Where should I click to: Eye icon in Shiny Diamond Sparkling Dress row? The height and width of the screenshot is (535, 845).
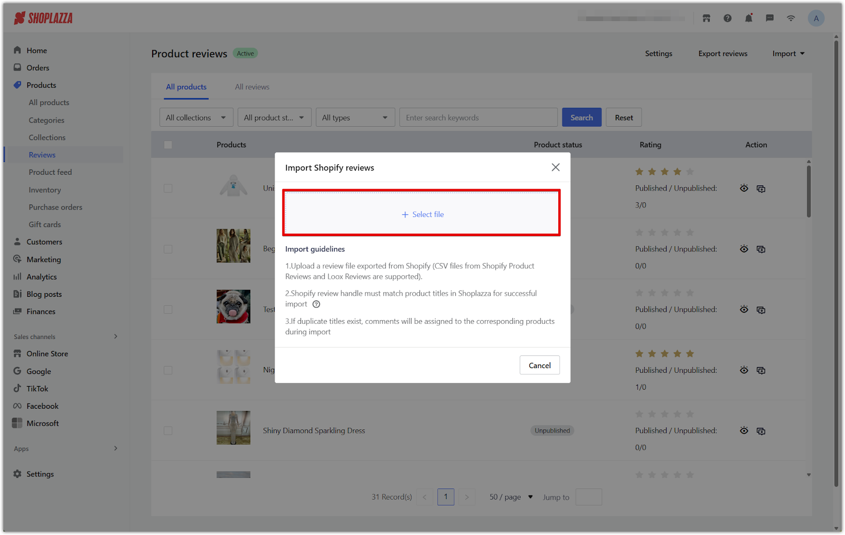[x=744, y=431]
